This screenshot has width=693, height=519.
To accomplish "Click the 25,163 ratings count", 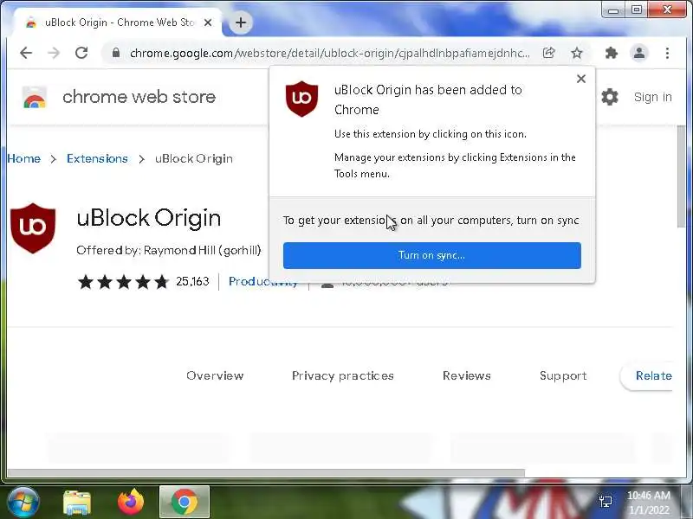I will [x=192, y=282].
